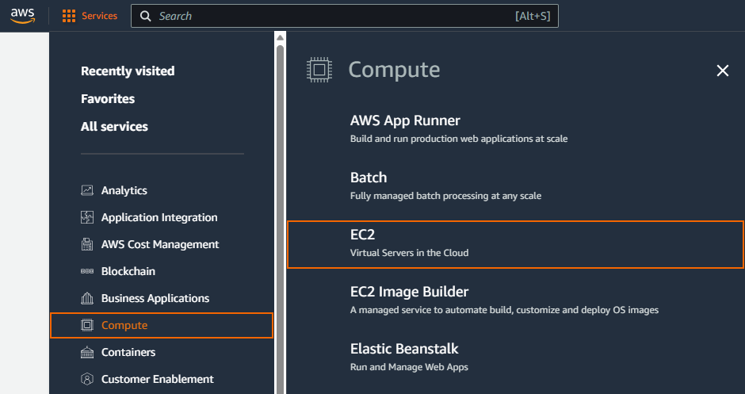The width and height of the screenshot is (745, 394).
Task: Click the Application Integration icon
Action: [x=87, y=217]
